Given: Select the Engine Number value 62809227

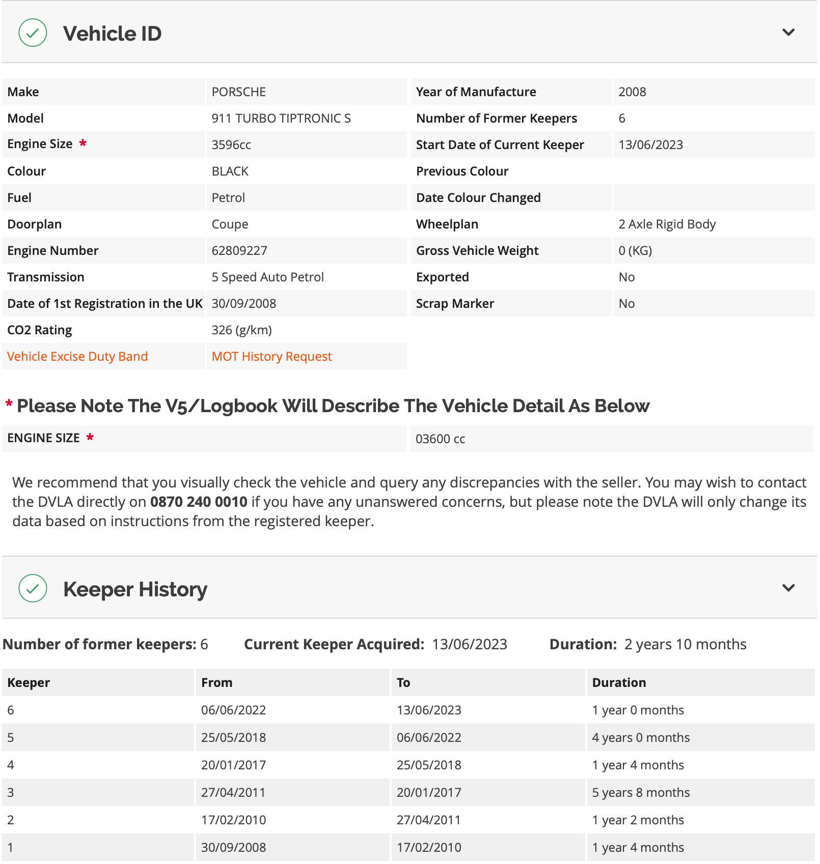Looking at the screenshot, I should tap(239, 251).
